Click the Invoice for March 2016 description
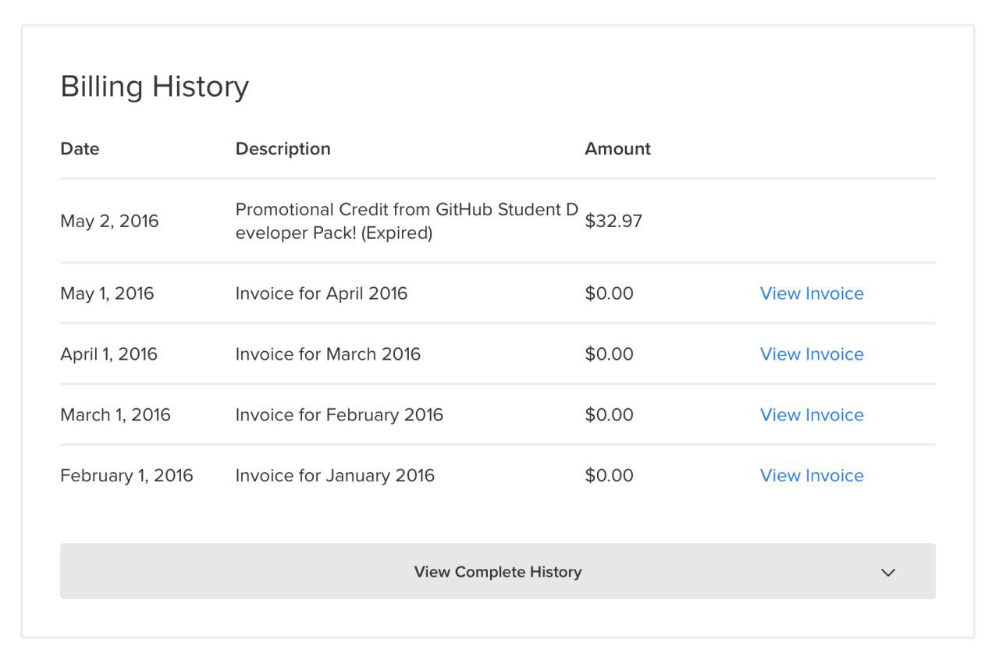The height and width of the screenshot is (650, 999). 328,354
